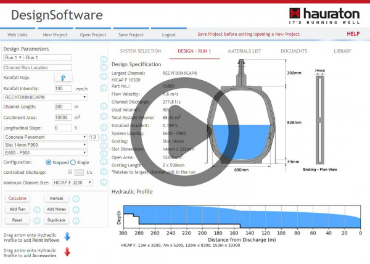Click Channel Length input field

64,107
